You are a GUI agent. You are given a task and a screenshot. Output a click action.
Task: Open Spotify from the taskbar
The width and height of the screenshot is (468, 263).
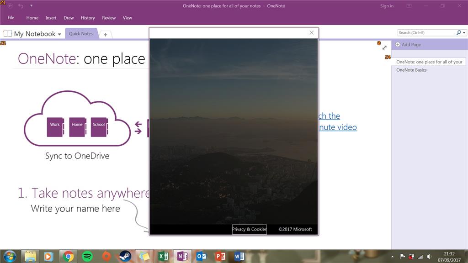point(87,256)
